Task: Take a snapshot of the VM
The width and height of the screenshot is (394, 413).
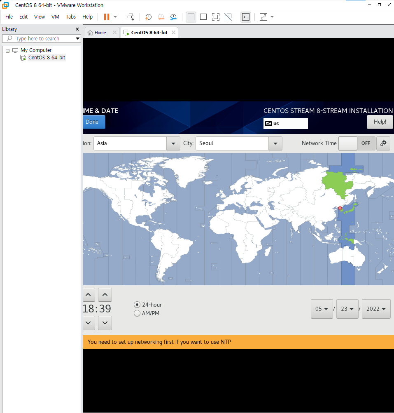Action: tap(148, 17)
